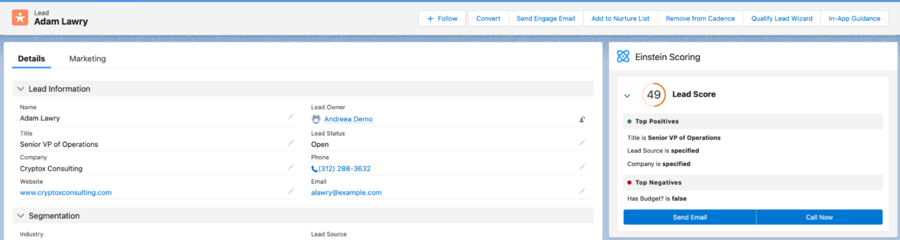Select the Details tab
Viewport: 900px width, 240px height.
point(31,59)
